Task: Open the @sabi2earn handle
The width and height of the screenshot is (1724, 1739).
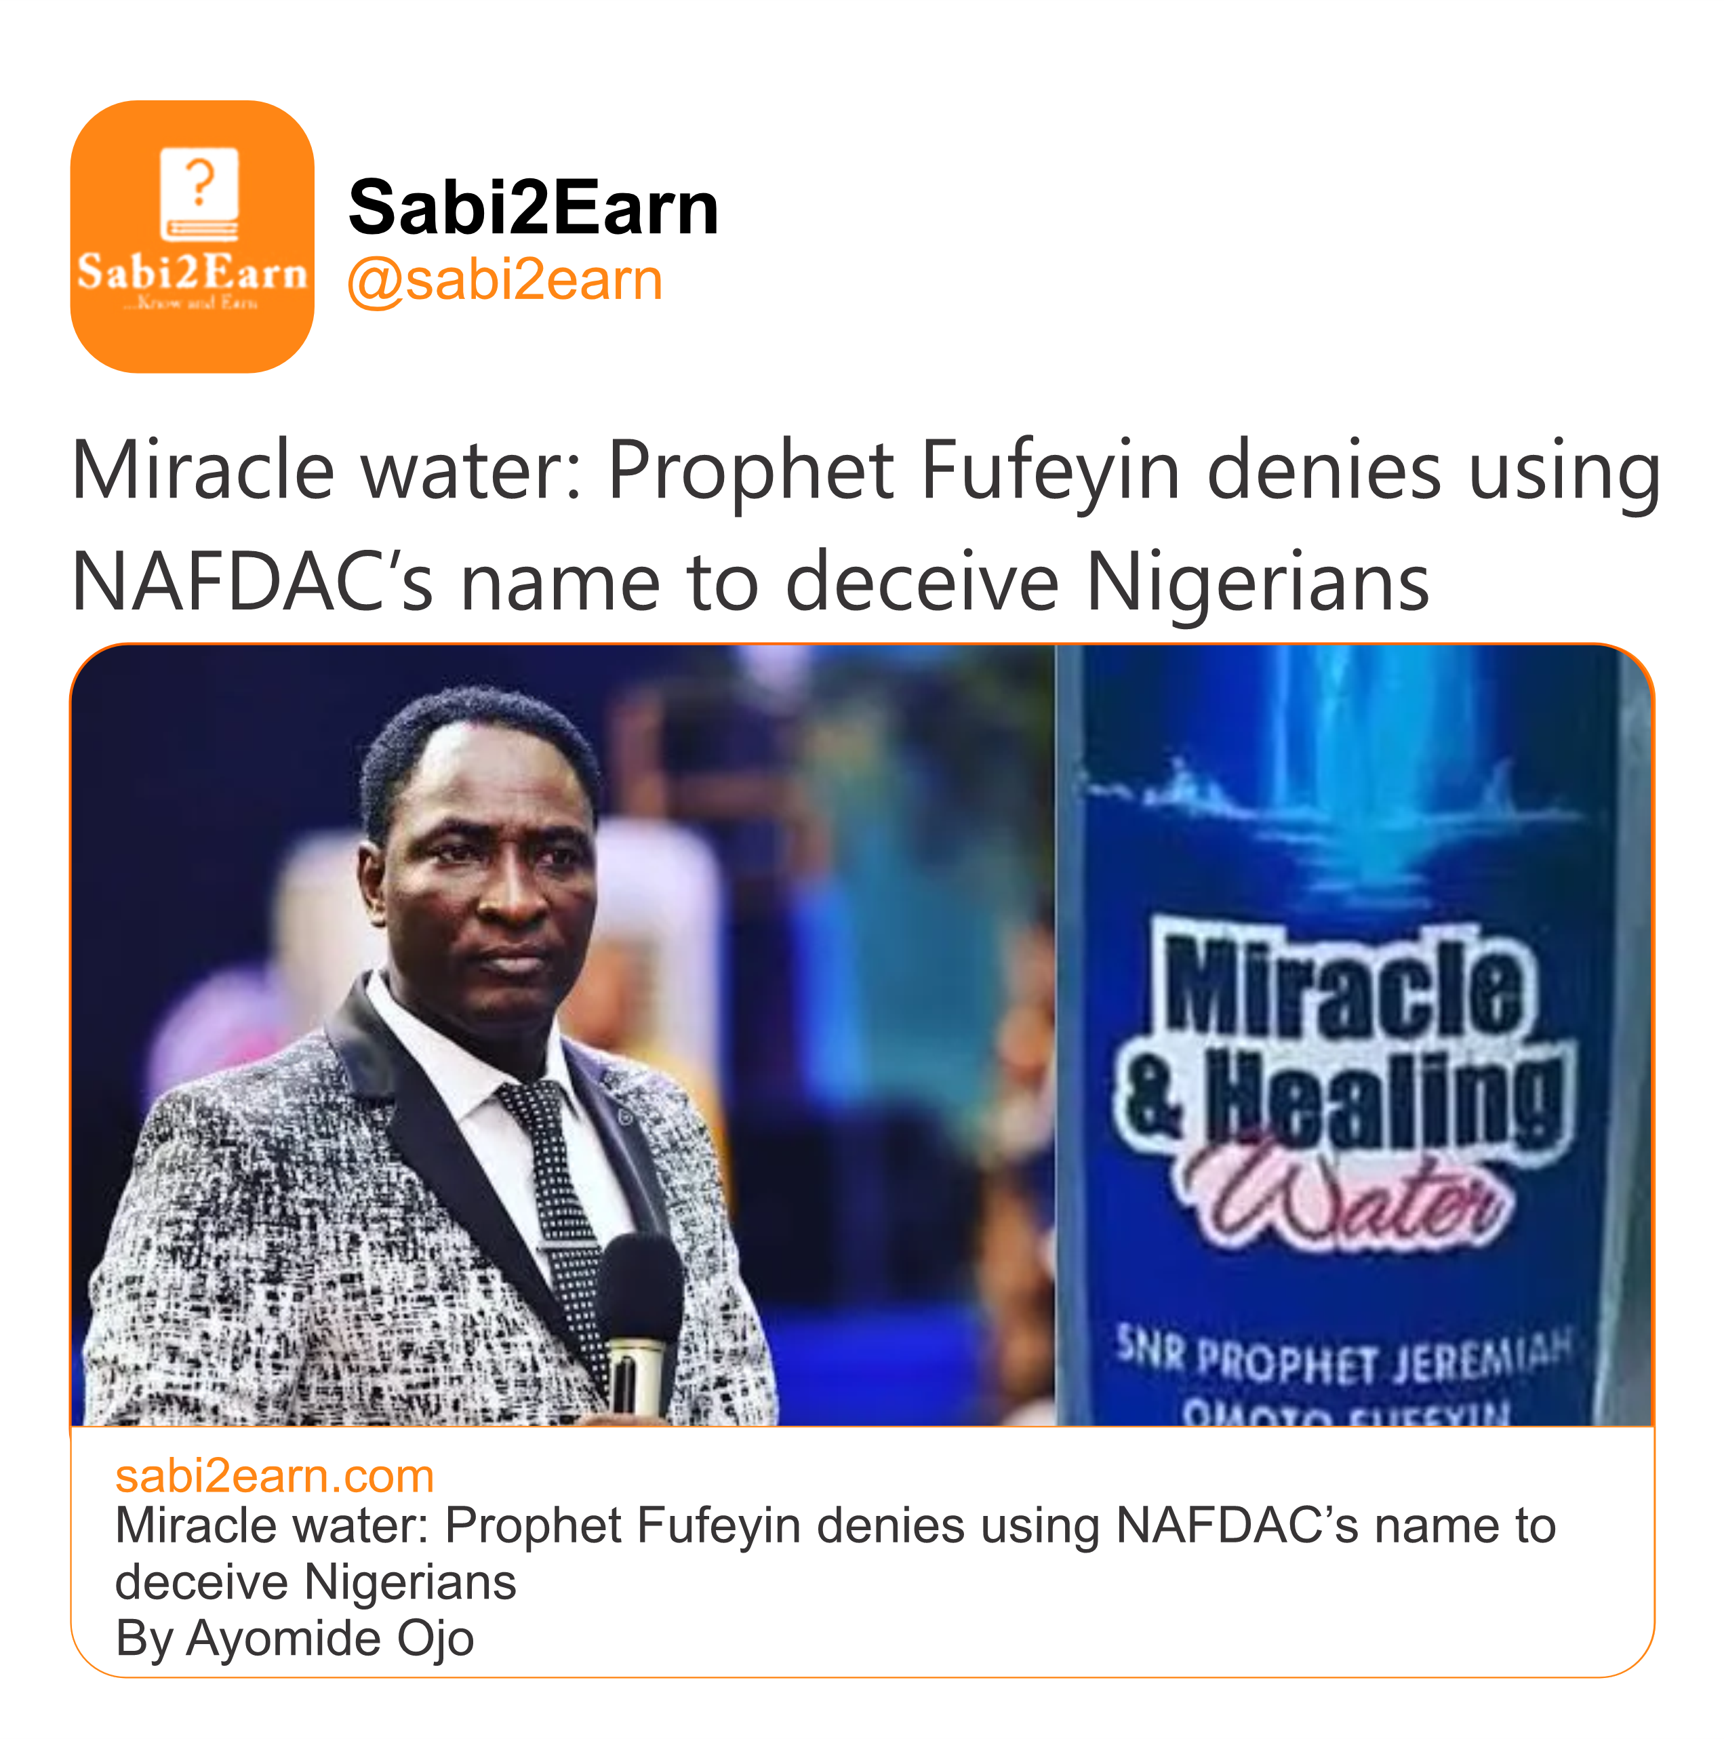Action: (x=504, y=280)
